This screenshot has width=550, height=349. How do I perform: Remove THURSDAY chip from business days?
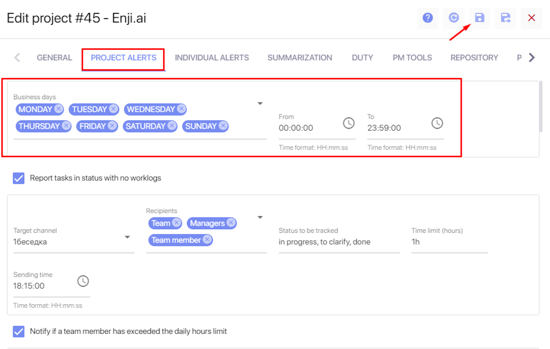(66, 126)
